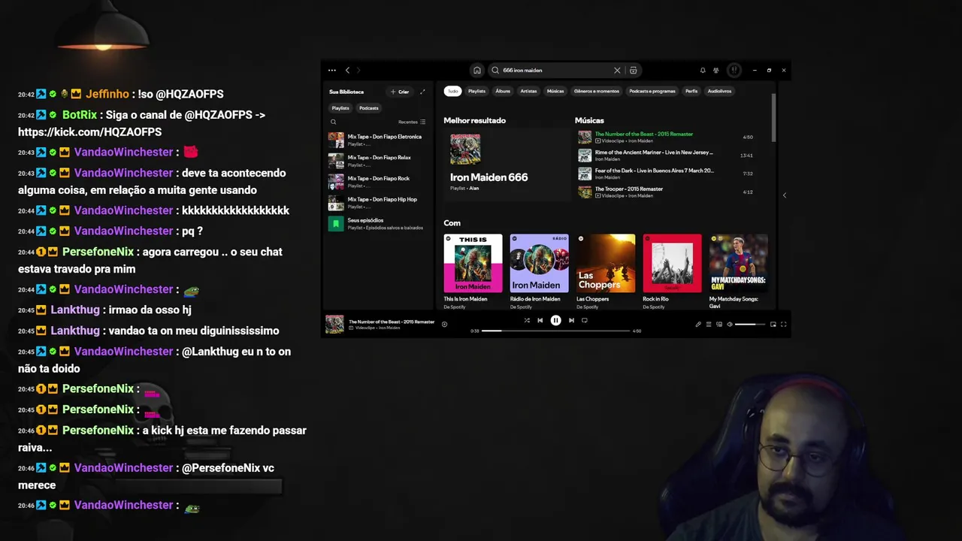962x541 pixels.
Task: Select the Artistas search tab
Action: [x=528, y=91]
